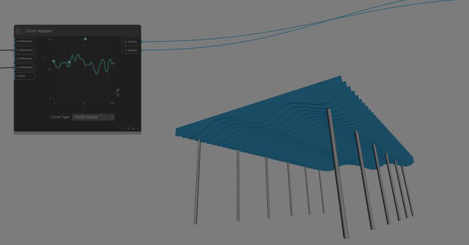Select the control point at curve's left start
The image size is (469, 245).
[53, 61]
